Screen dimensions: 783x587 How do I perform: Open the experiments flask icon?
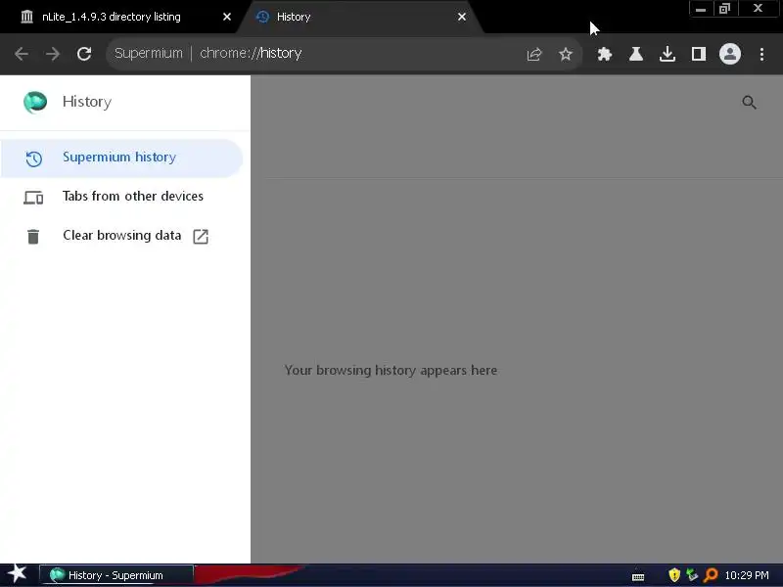pos(635,54)
